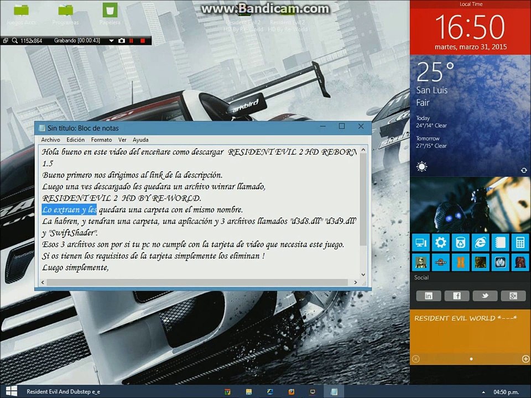
Task: Click the highlighted text "Lo extraen y les"
Action: [x=70, y=210]
